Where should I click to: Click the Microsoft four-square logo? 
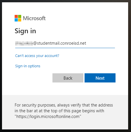click(18, 18)
